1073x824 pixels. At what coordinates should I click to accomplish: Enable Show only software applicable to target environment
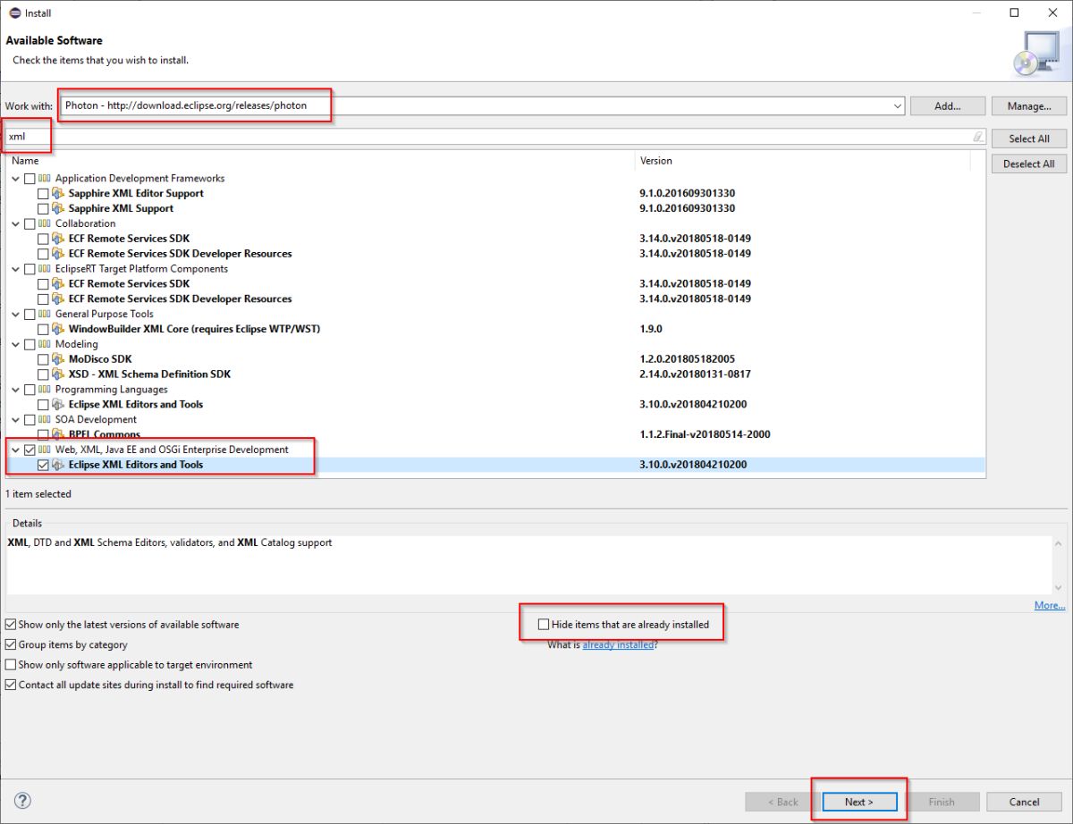pyautogui.click(x=10, y=665)
